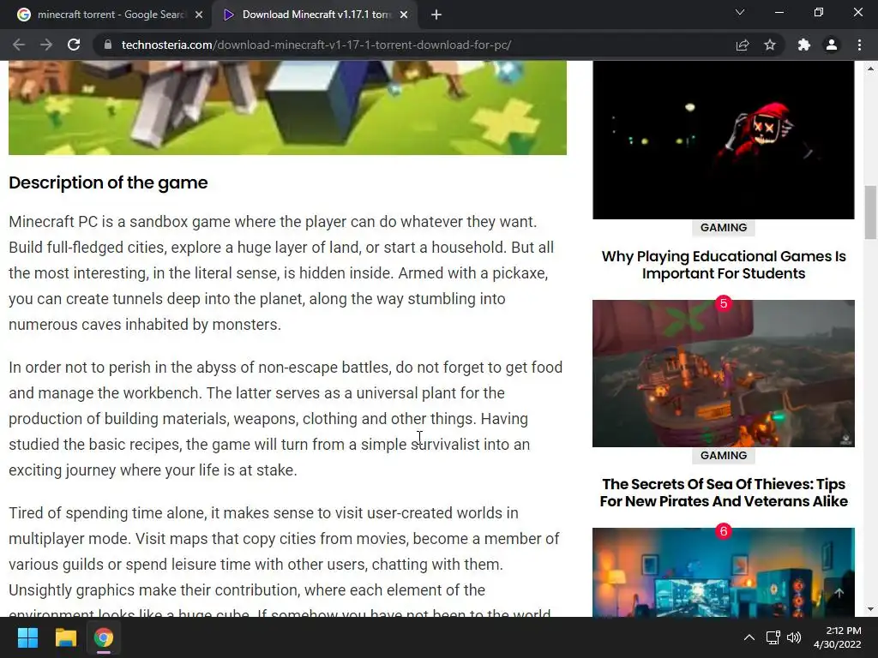The width and height of the screenshot is (878, 658).
Task: Open the clock showing 2:12 PM
Action: click(x=838, y=637)
